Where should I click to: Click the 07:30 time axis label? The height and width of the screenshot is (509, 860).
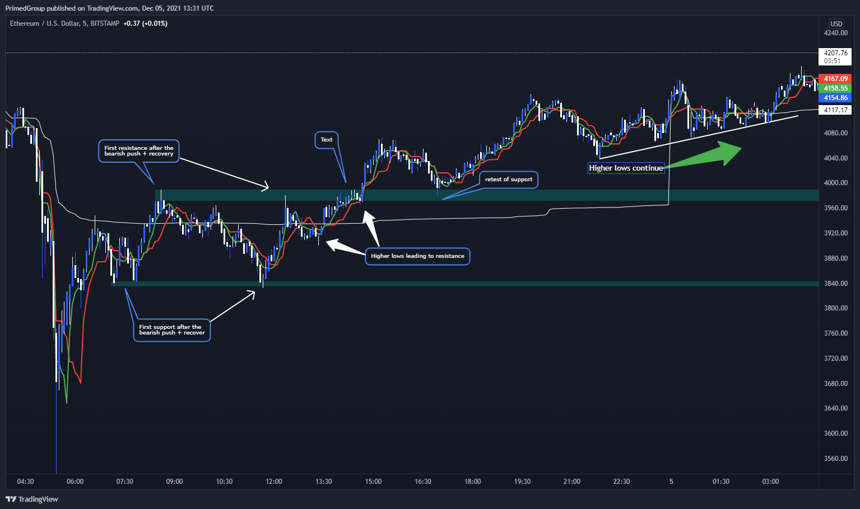click(125, 482)
